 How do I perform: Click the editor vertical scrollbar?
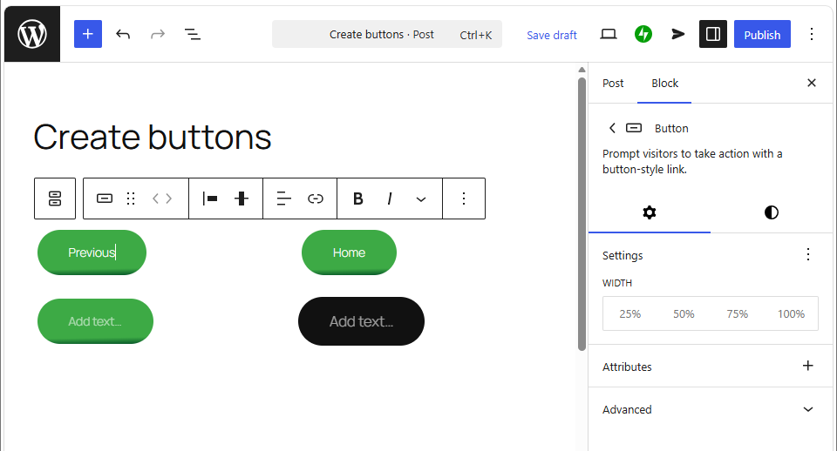pyautogui.click(x=582, y=213)
